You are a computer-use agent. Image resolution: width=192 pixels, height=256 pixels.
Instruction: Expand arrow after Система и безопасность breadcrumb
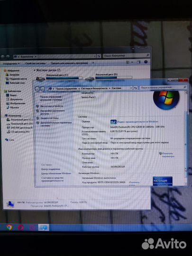click(110, 88)
